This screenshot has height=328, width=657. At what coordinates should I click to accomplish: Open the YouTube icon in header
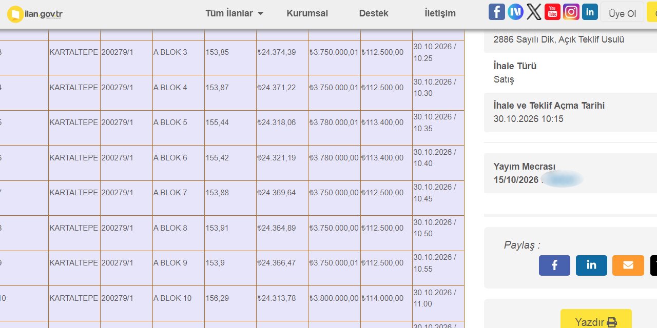[x=552, y=12]
